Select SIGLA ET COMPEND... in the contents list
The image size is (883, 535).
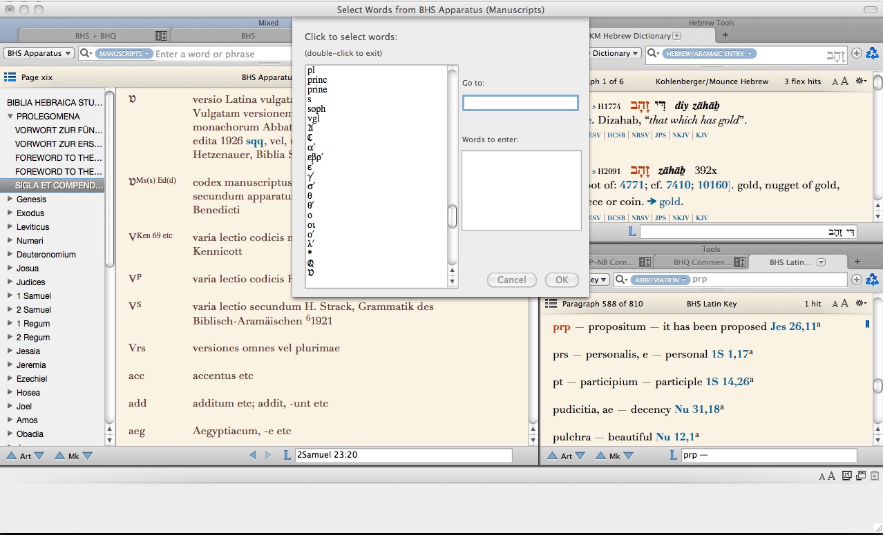coord(59,186)
